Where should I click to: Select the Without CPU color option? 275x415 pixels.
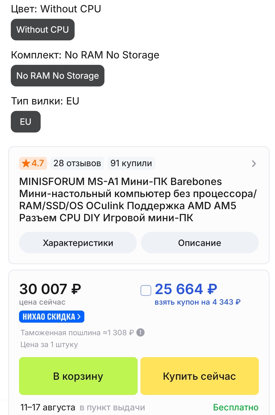[x=43, y=30]
